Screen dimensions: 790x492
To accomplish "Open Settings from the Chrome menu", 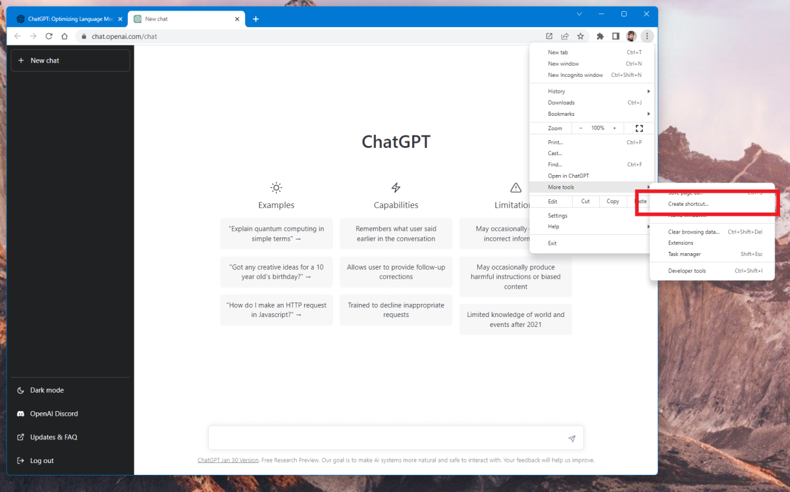I will coord(592,216).
